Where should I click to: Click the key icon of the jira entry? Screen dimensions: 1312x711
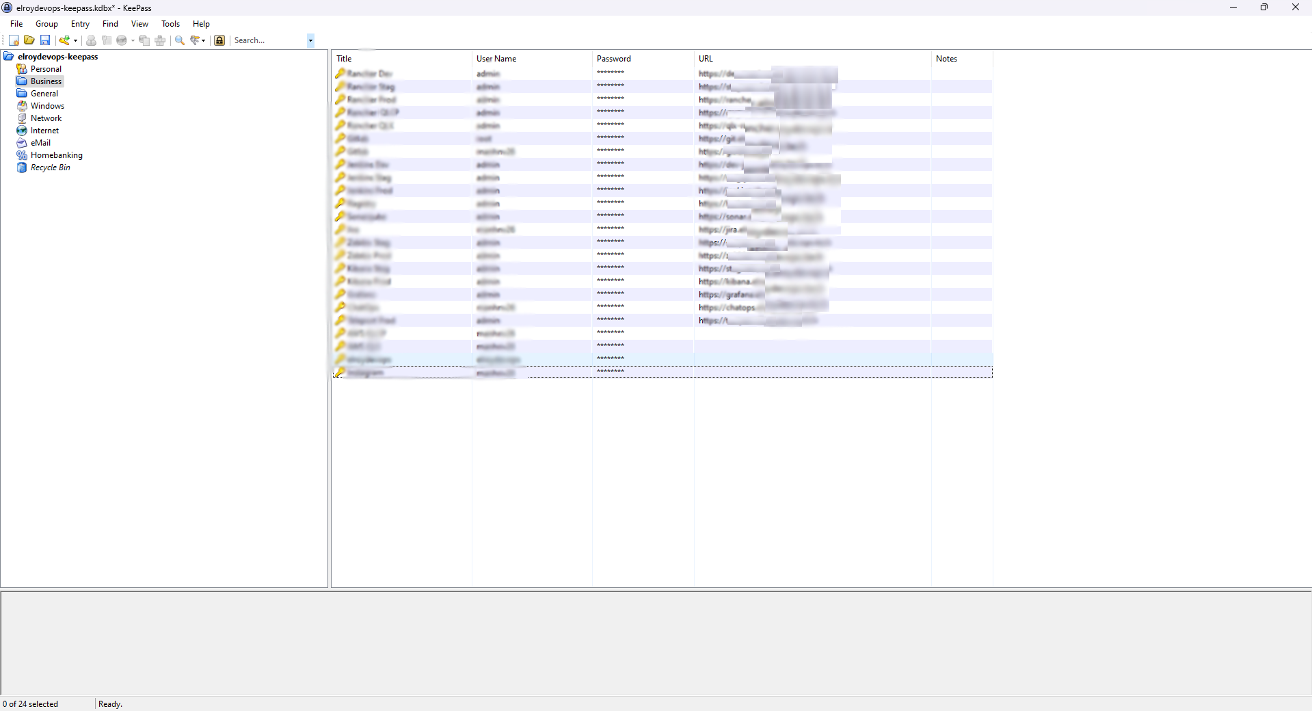click(x=340, y=229)
